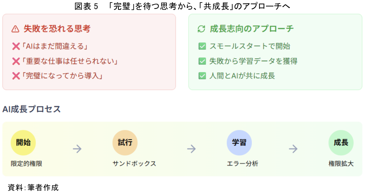Click the red X next to AIはまだ間違える

[x=16, y=47]
